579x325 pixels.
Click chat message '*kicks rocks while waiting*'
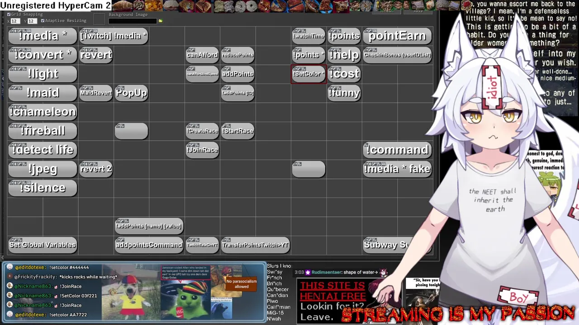pyautogui.click(x=88, y=277)
